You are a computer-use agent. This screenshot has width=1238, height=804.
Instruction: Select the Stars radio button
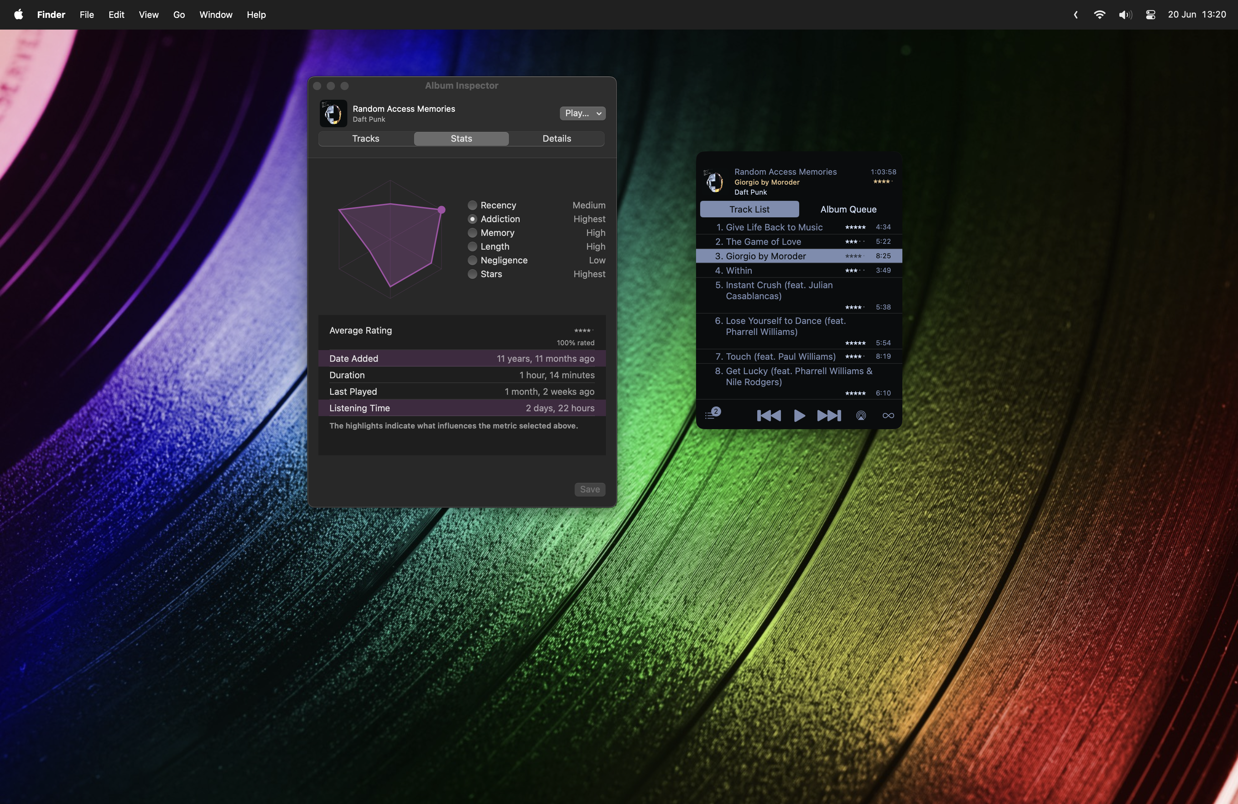point(472,274)
